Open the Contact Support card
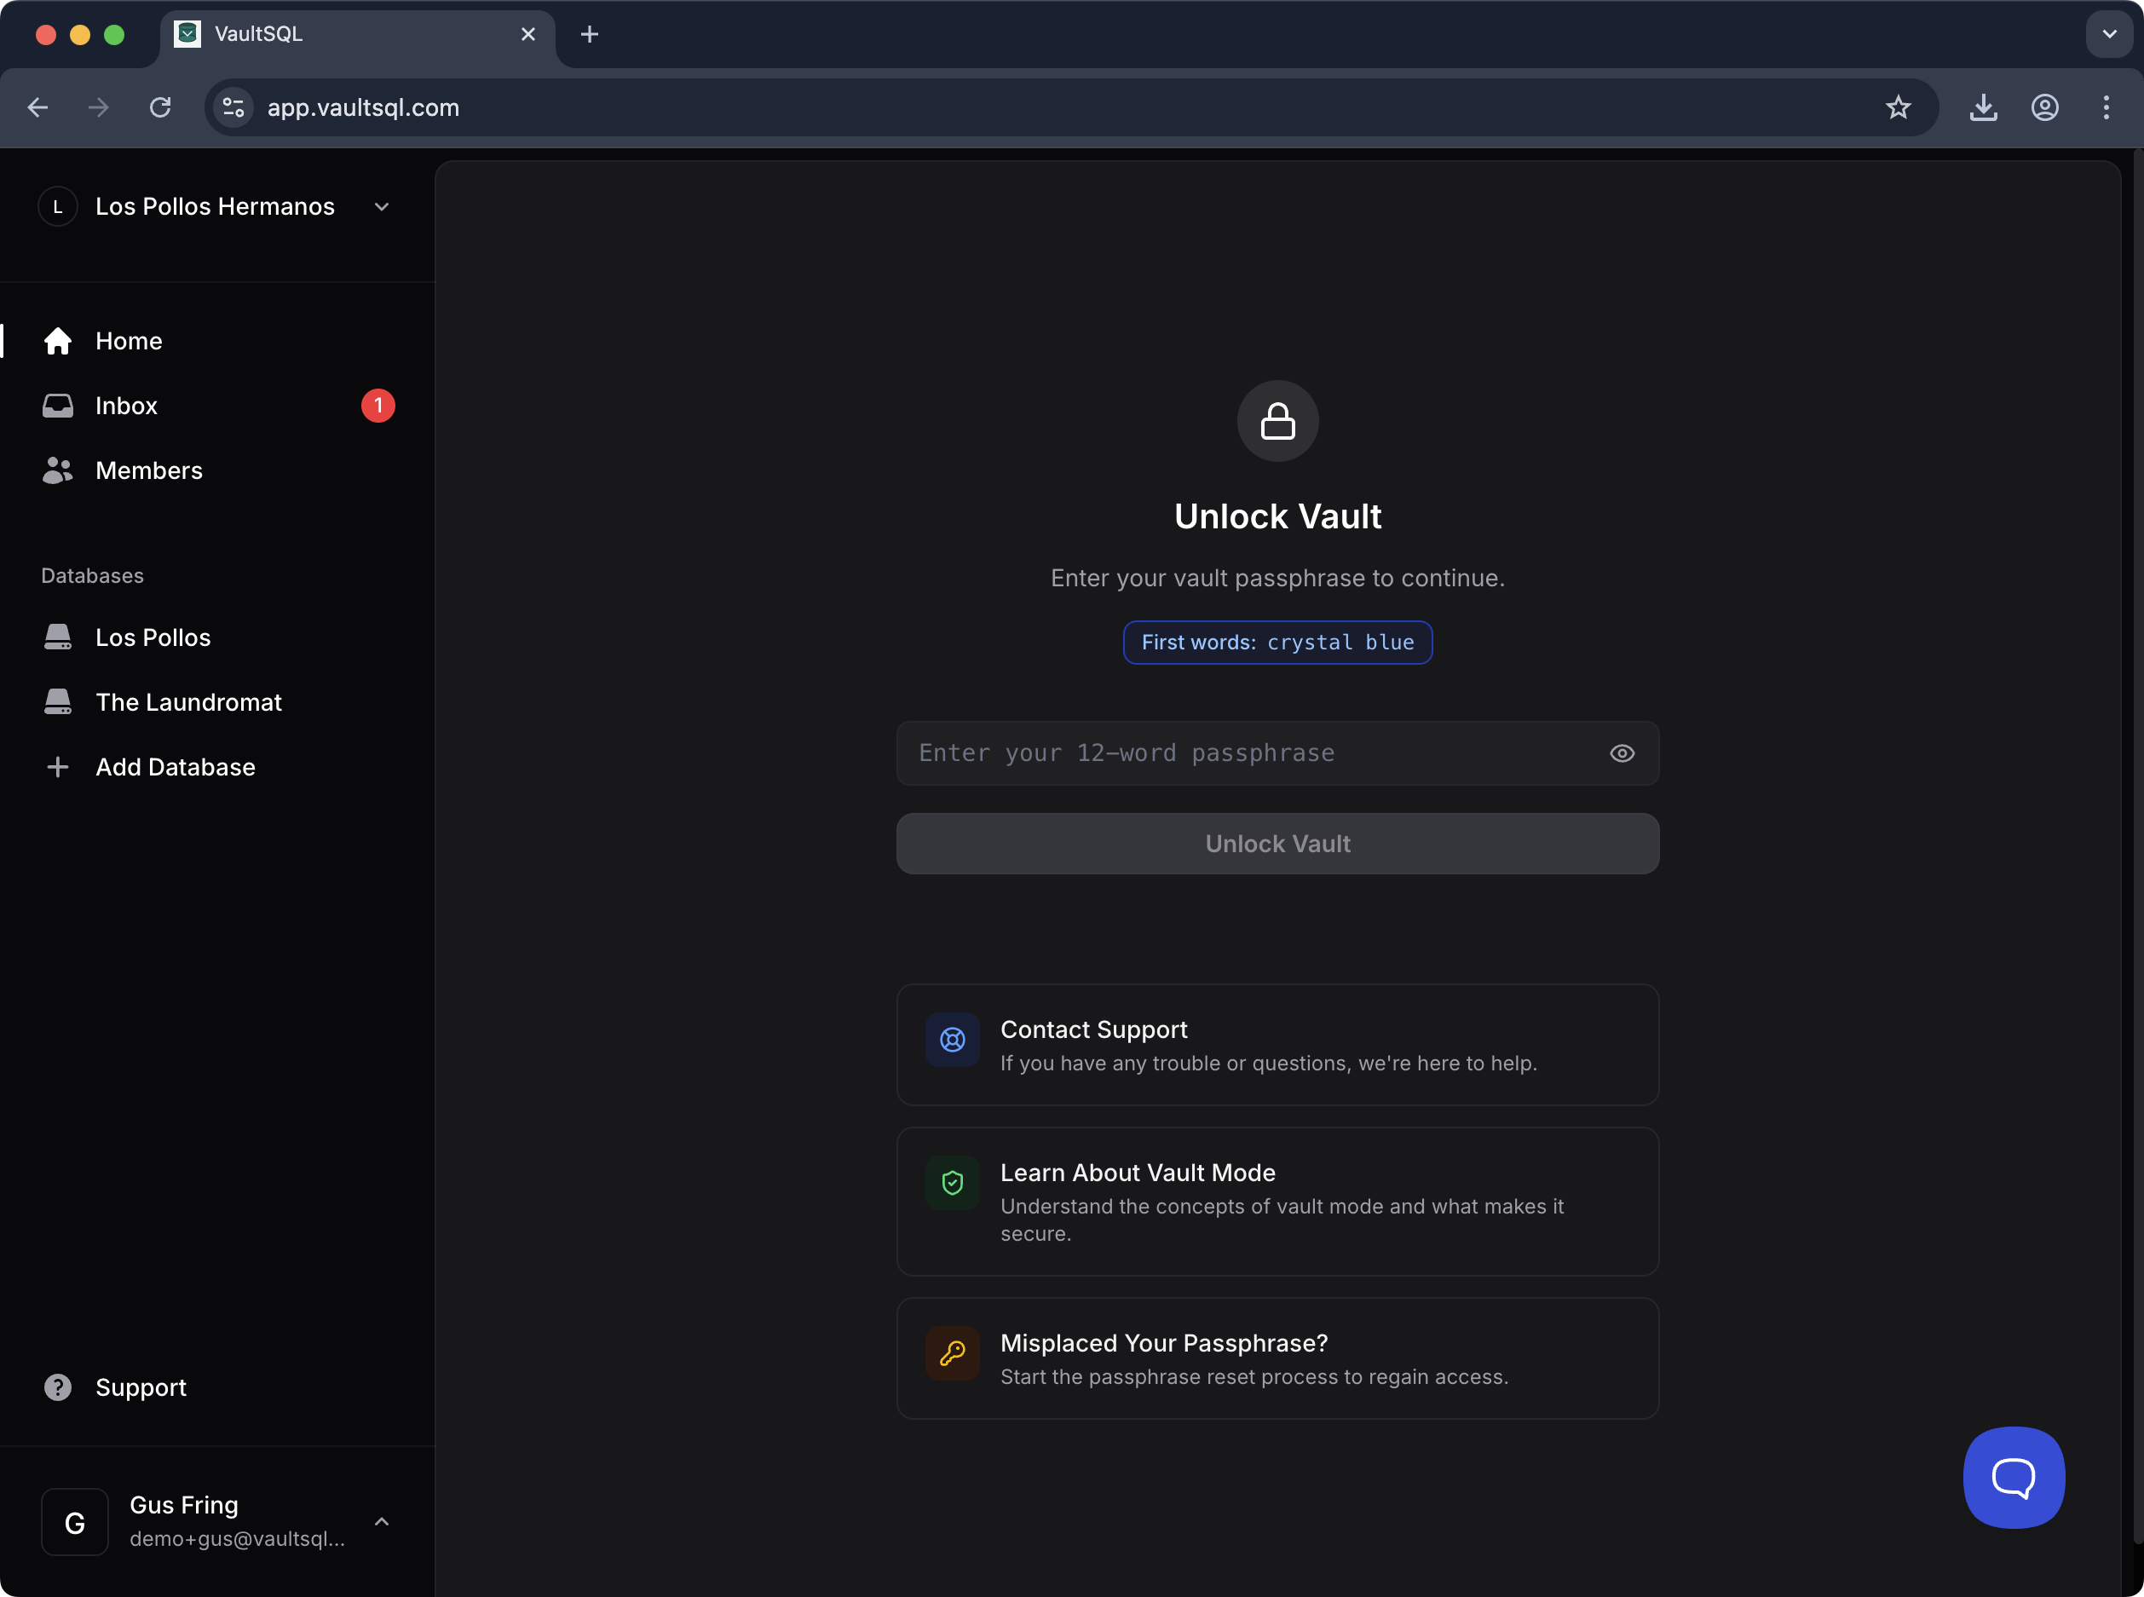This screenshot has height=1597, width=2144. (x=1278, y=1045)
